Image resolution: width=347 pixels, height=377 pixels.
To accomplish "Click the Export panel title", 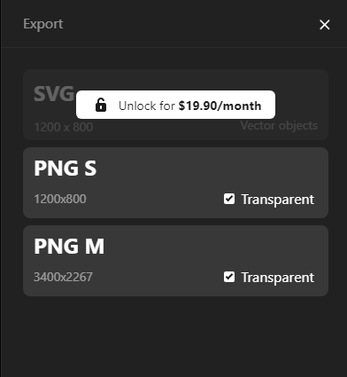I will [43, 24].
